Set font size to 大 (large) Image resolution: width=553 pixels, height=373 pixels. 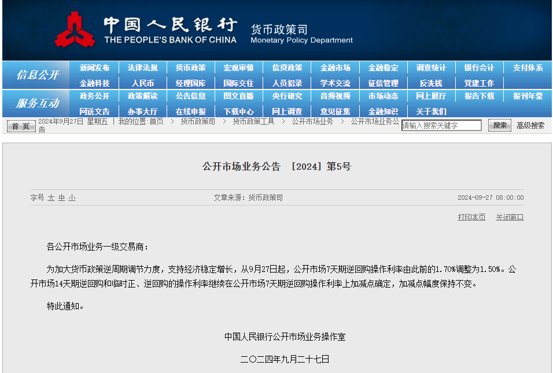pyautogui.click(x=51, y=198)
